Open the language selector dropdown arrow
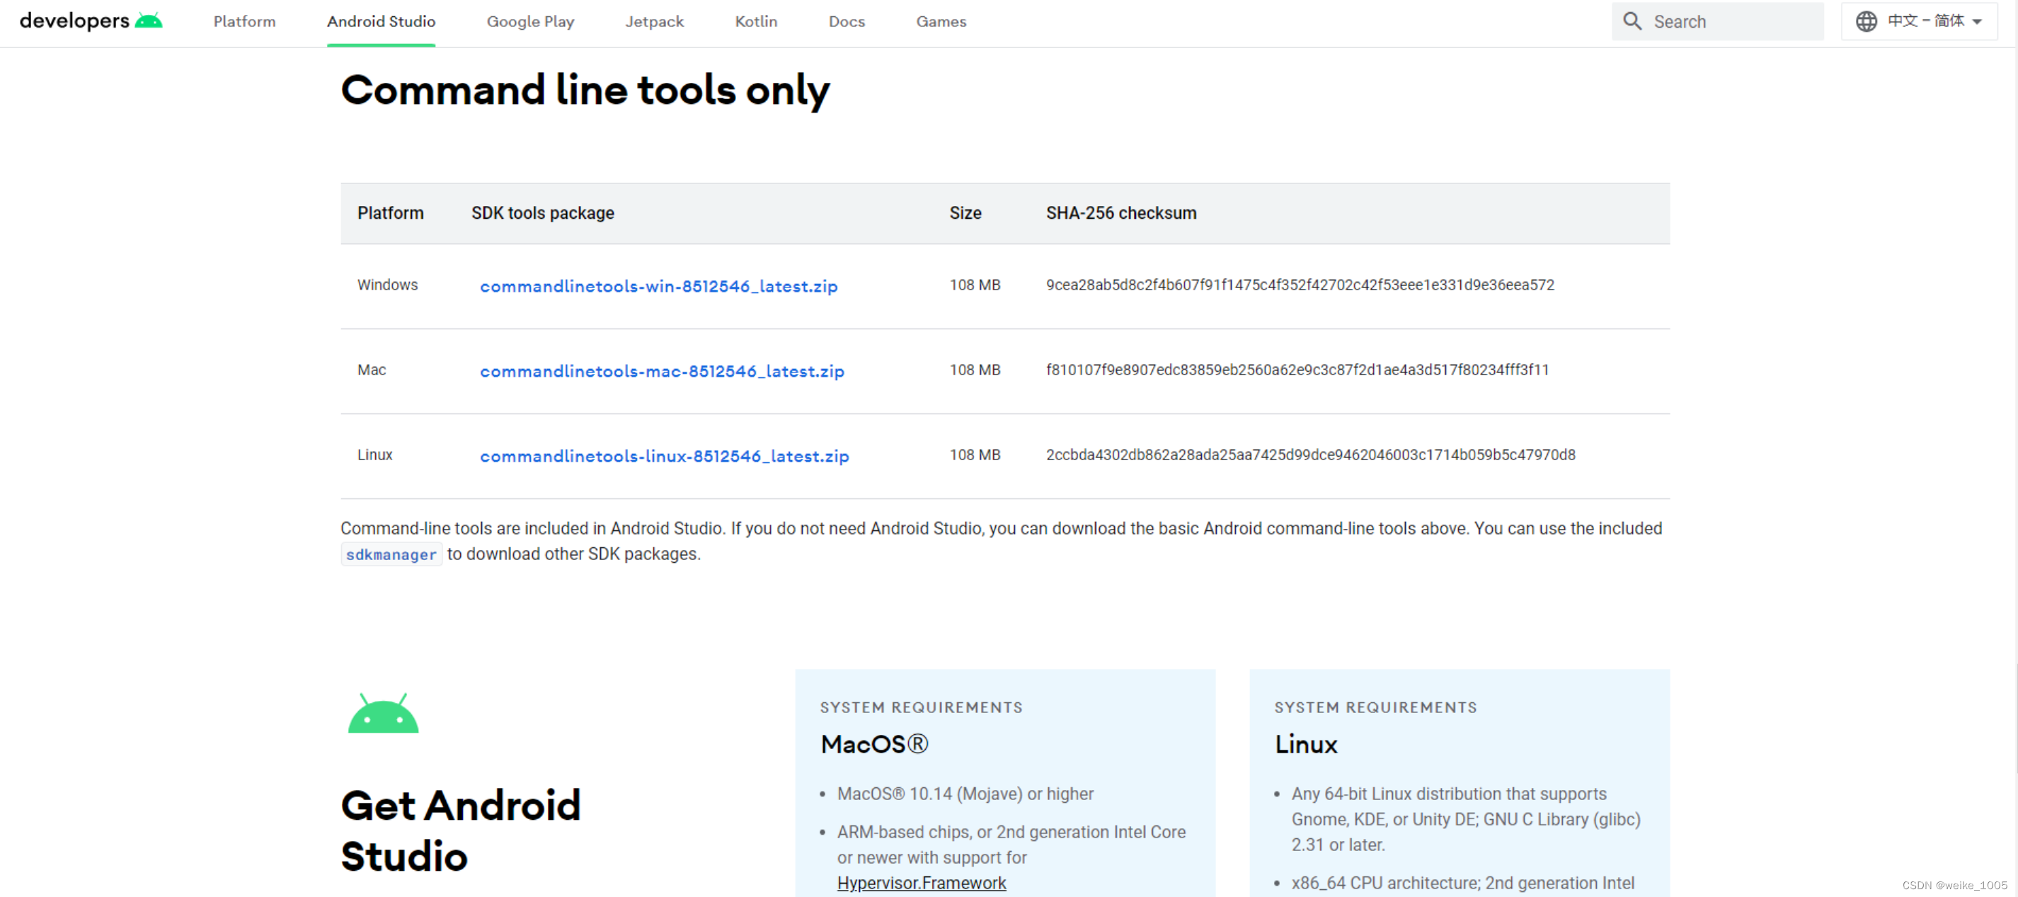The height and width of the screenshot is (897, 2018). (x=1977, y=22)
